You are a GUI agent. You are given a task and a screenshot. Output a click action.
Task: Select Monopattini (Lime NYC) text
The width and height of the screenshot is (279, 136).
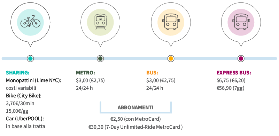pyautogui.click(x=34, y=81)
